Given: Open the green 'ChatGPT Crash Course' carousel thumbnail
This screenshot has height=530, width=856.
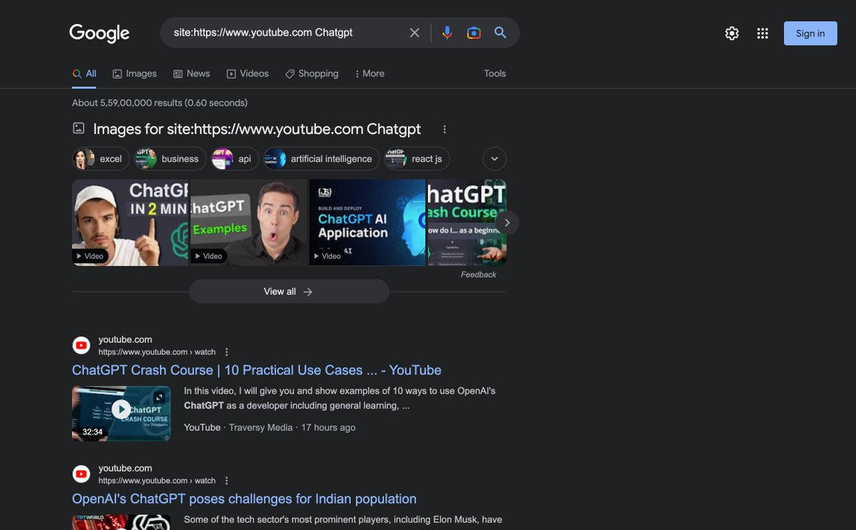Looking at the screenshot, I should pos(467,223).
